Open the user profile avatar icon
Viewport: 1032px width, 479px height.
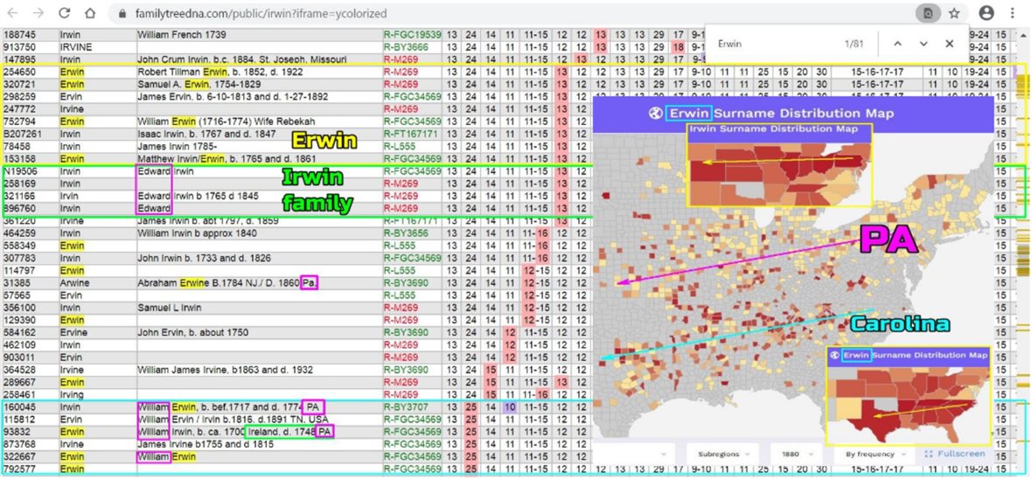[987, 13]
